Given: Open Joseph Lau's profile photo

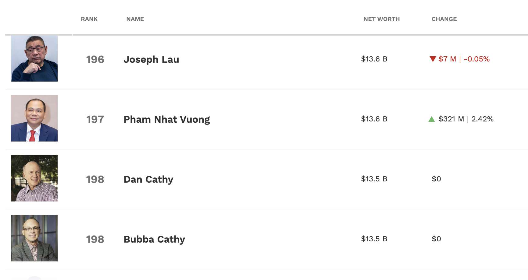Looking at the screenshot, I should [x=34, y=58].
